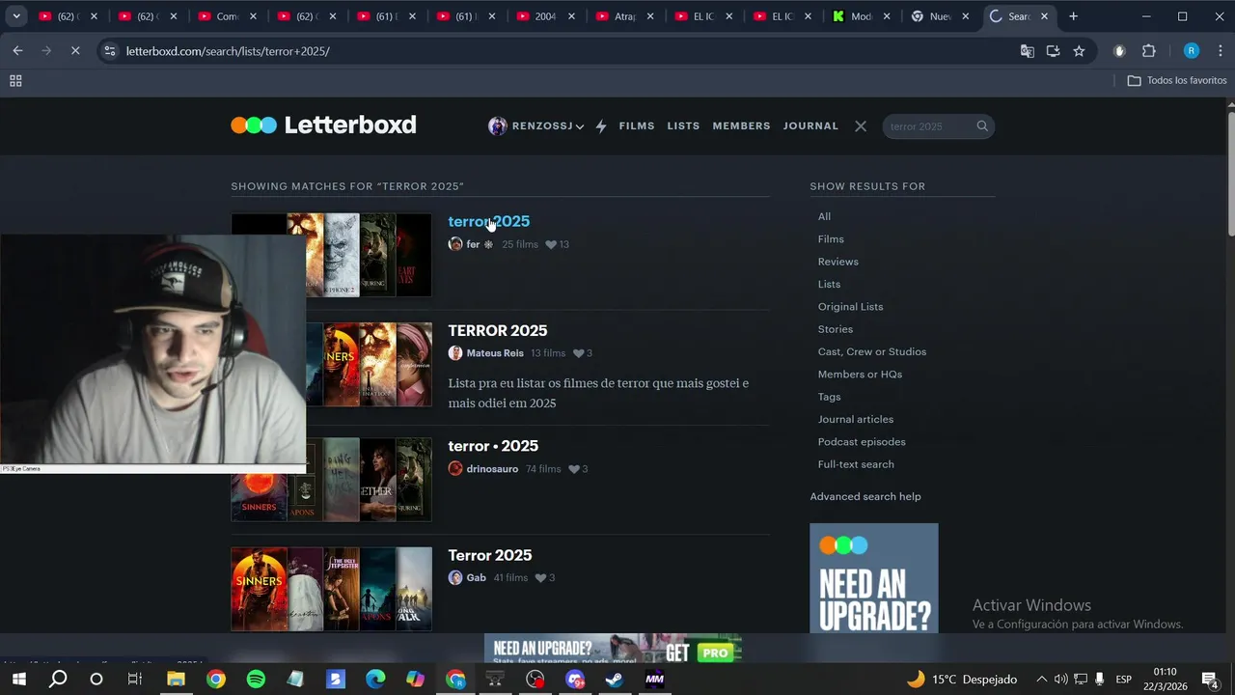The height and width of the screenshot is (695, 1235).
Task: Open the Windows Start menu
Action: coord(18,680)
